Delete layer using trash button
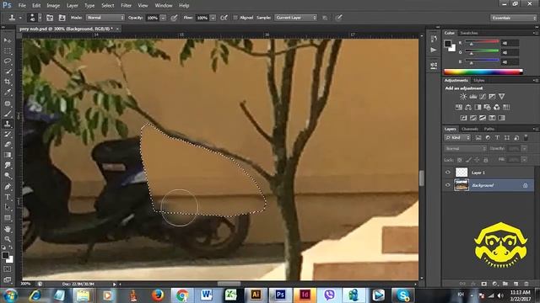The width and height of the screenshot is (540, 303). (526, 284)
